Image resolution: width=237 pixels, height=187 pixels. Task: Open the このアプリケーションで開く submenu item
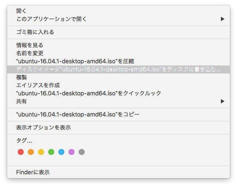tap(118, 19)
